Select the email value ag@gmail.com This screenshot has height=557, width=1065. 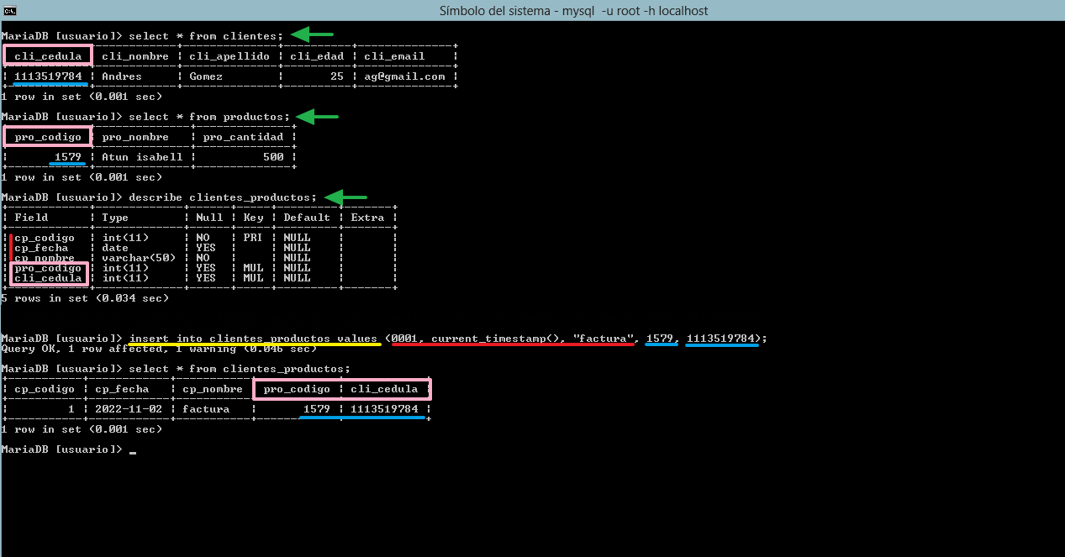[404, 76]
